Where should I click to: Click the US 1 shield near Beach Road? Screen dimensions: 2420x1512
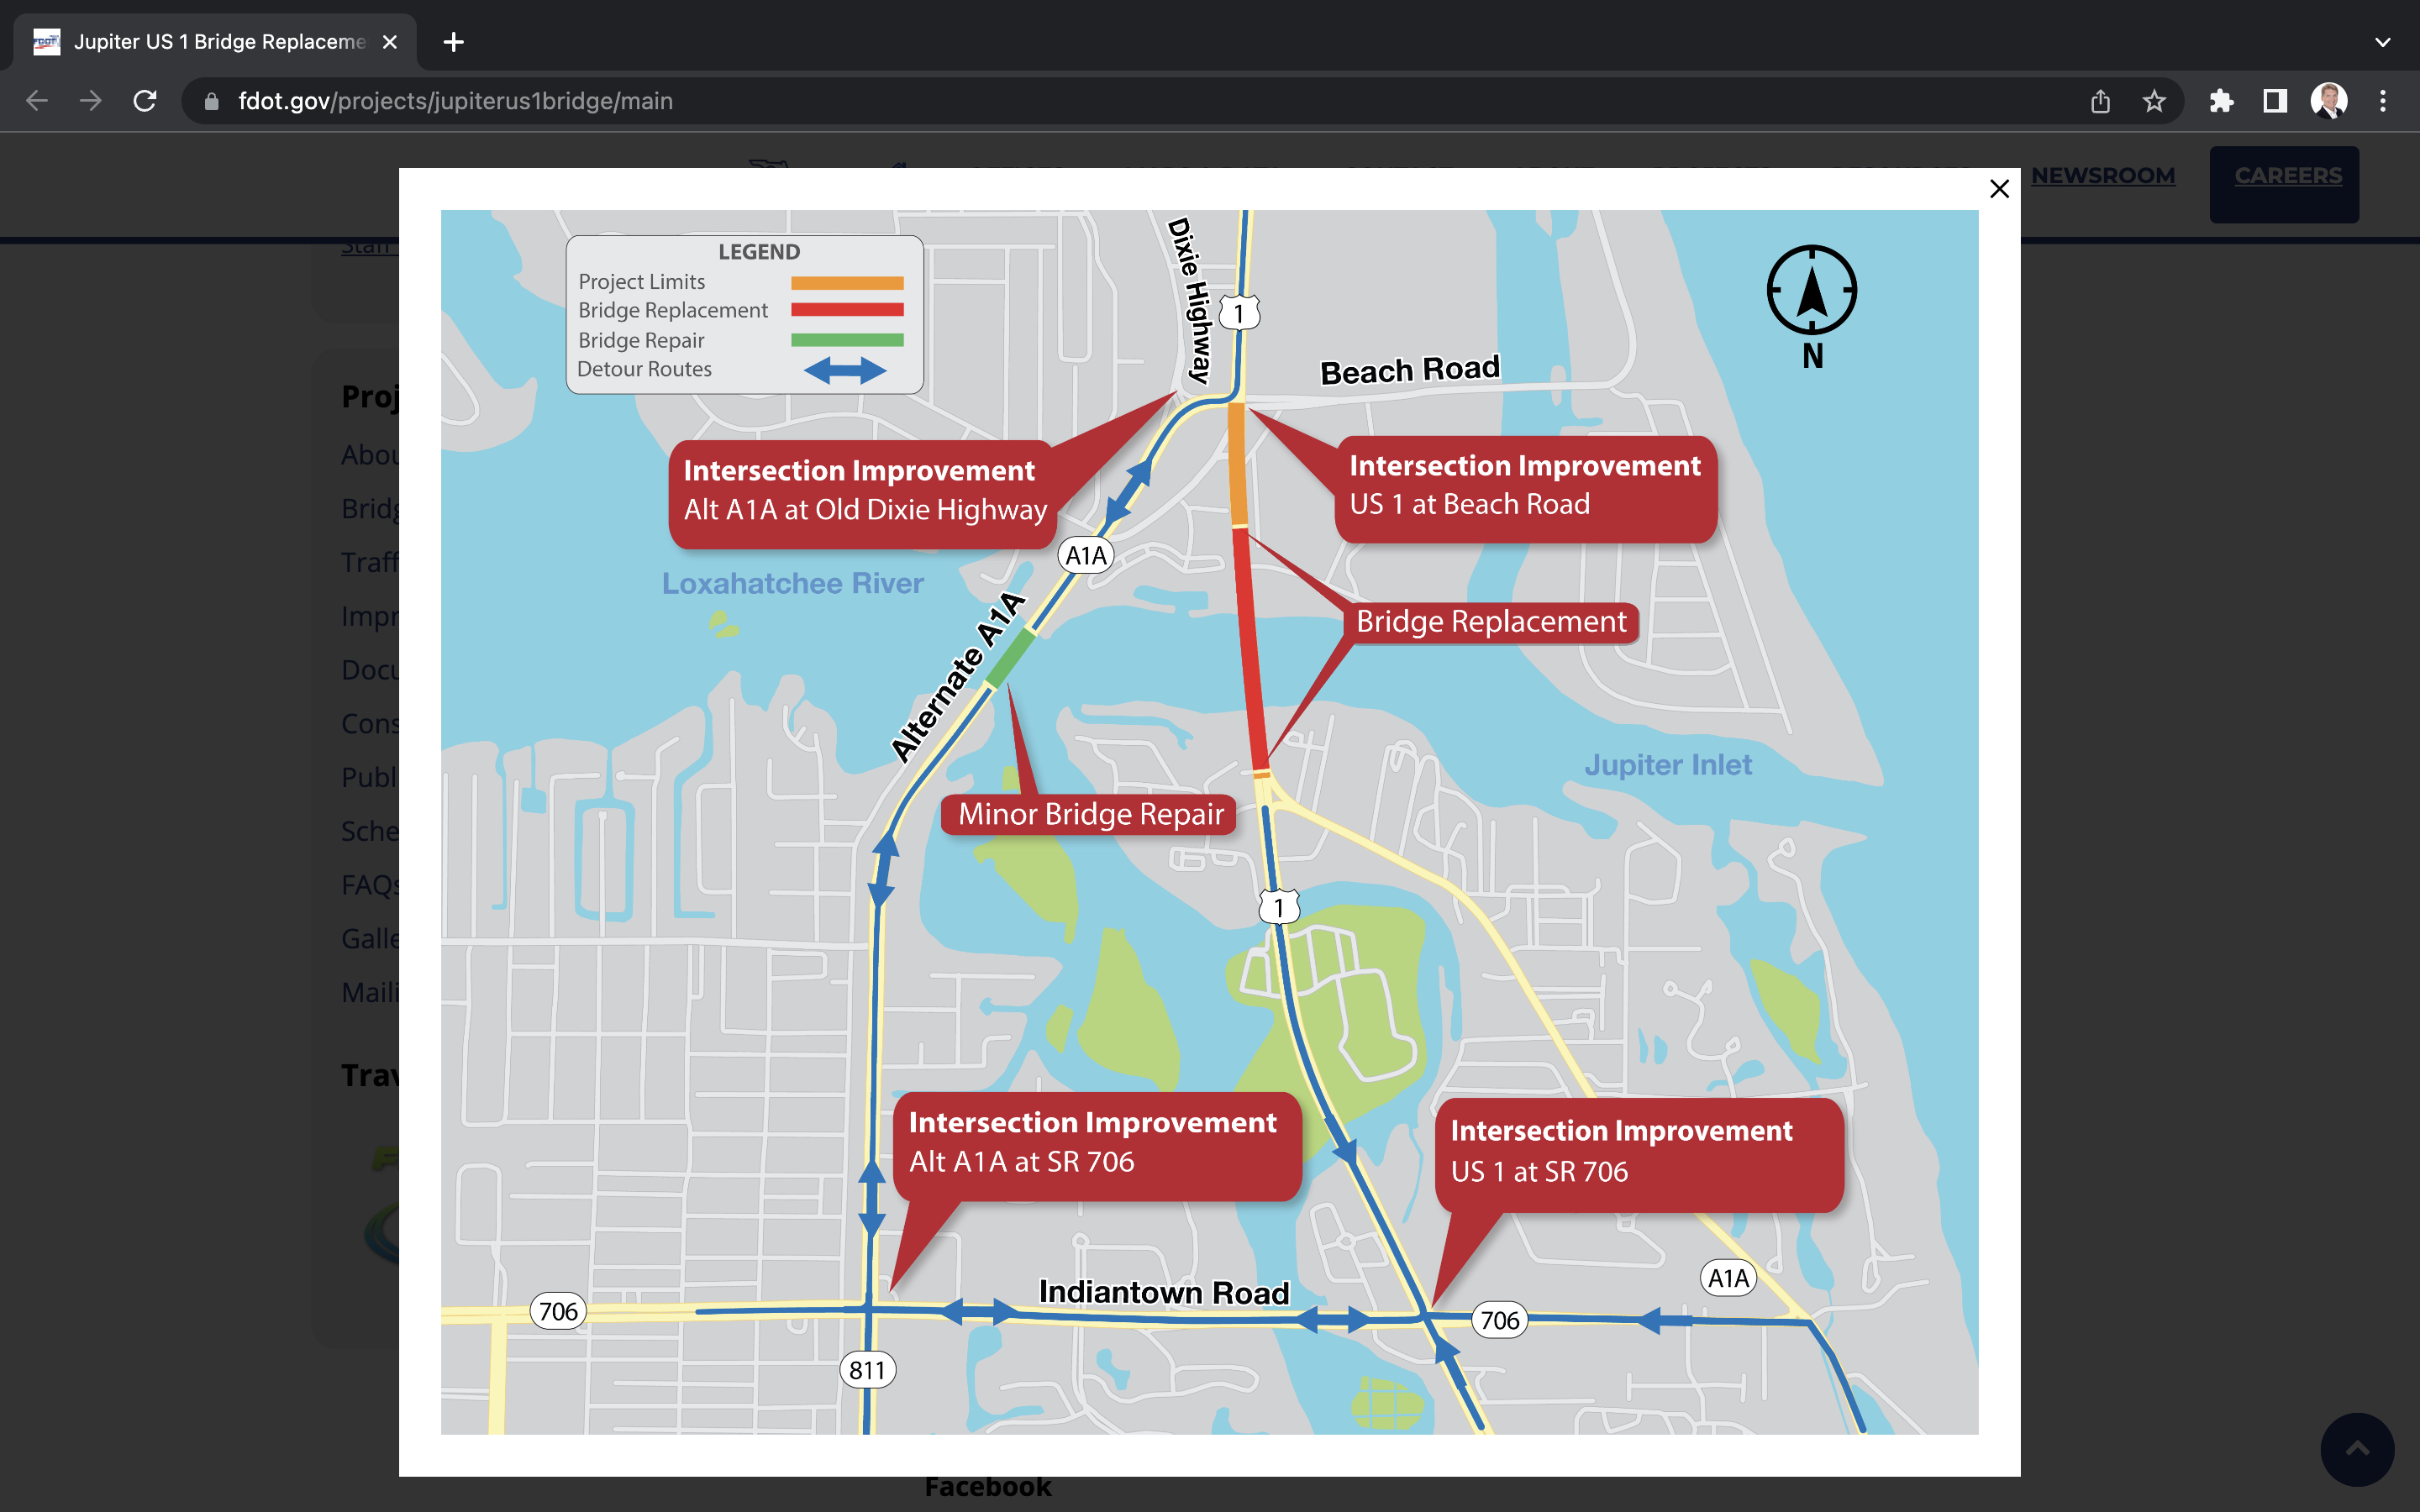click(x=1239, y=313)
